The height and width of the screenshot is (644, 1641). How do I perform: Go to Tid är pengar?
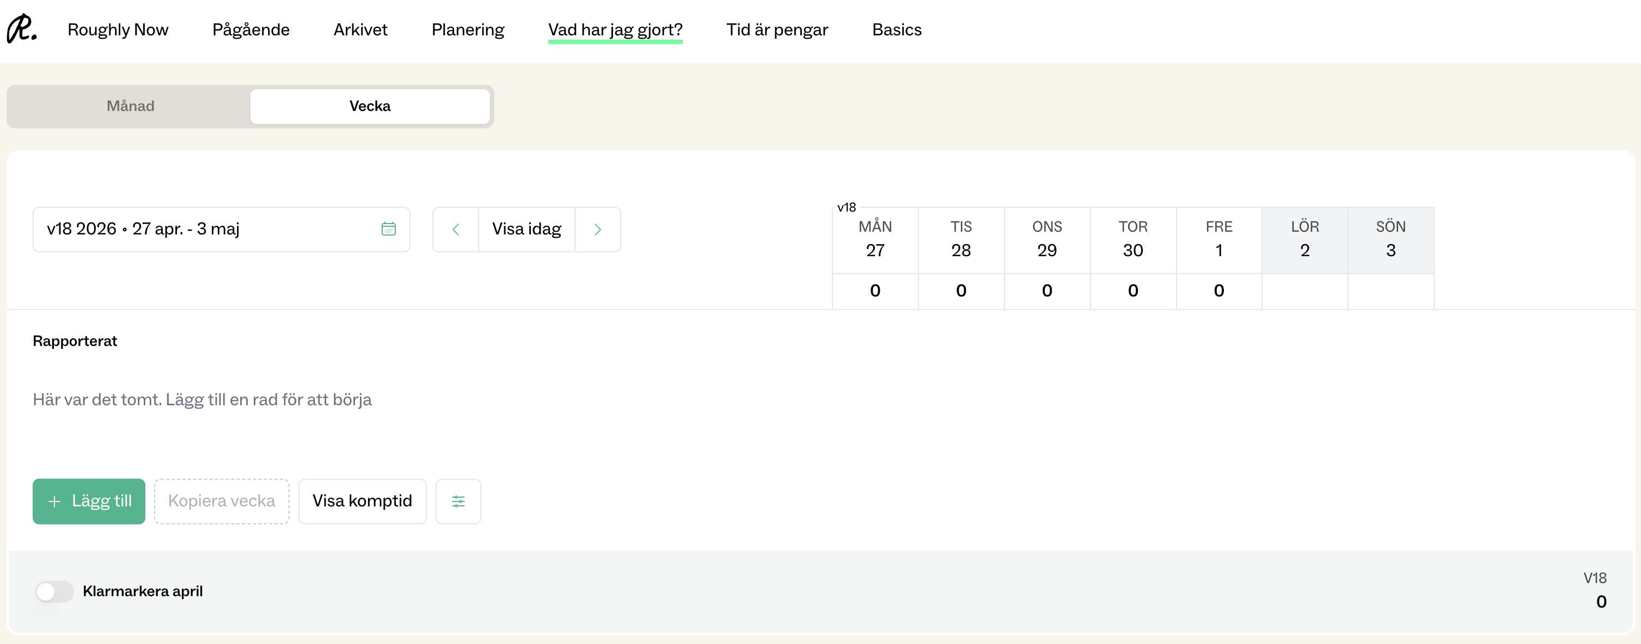click(776, 30)
